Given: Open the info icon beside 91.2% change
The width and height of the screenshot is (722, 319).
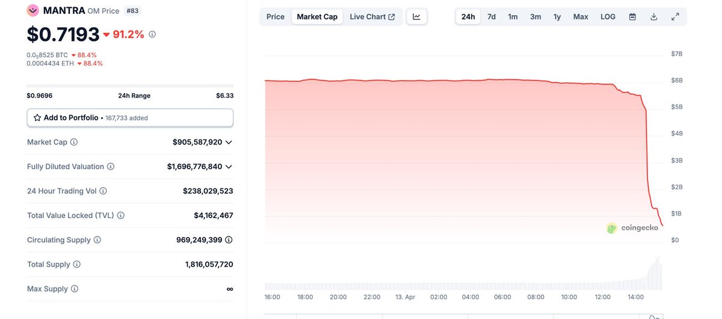Looking at the screenshot, I should point(152,34).
